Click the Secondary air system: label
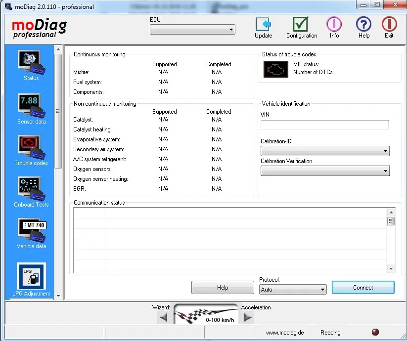This screenshot has width=407, height=341. (x=98, y=149)
